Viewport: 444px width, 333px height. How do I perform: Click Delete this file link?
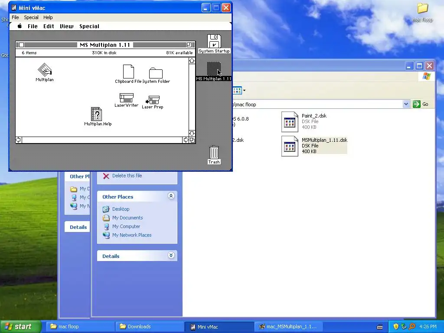click(127, 176)
